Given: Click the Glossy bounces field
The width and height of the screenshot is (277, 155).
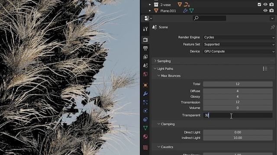Looking at the screenshot, I should point(238,96).
